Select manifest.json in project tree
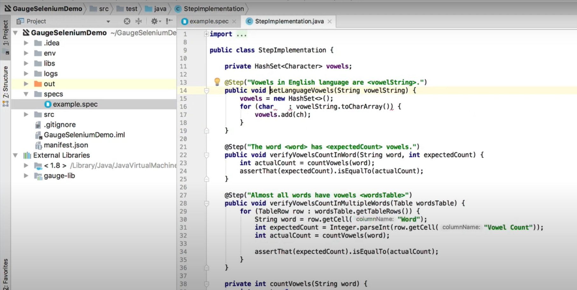Viewport: 577px width, 290px height. click(x=94, y=145)
